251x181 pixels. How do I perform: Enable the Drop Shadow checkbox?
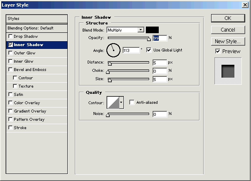pos(10,36)
